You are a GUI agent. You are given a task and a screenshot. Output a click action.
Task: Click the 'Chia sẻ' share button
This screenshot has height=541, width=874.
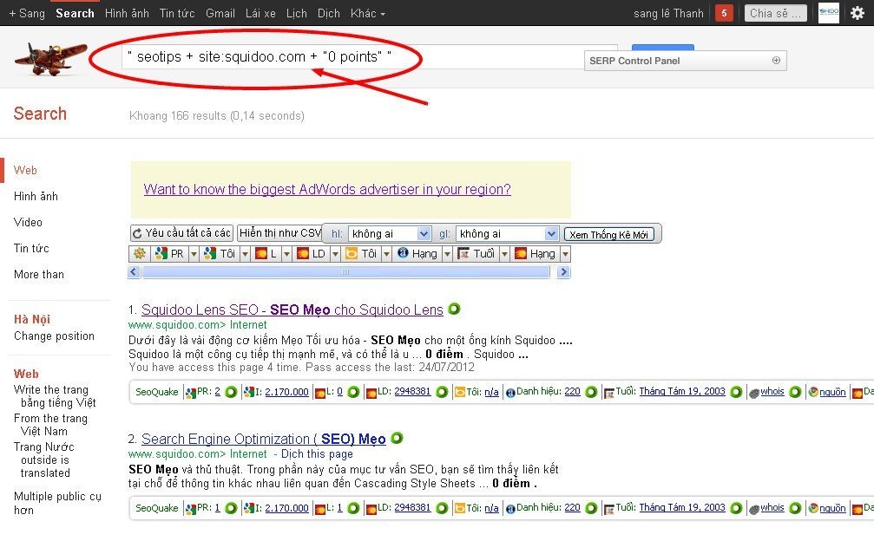tap(775, 13)
